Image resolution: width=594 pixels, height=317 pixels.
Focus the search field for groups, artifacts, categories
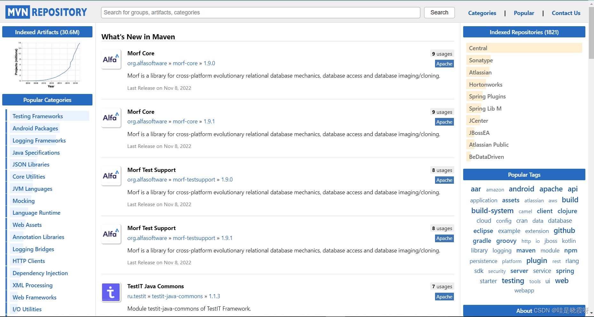pyautogui.click(x=260, y=12)
